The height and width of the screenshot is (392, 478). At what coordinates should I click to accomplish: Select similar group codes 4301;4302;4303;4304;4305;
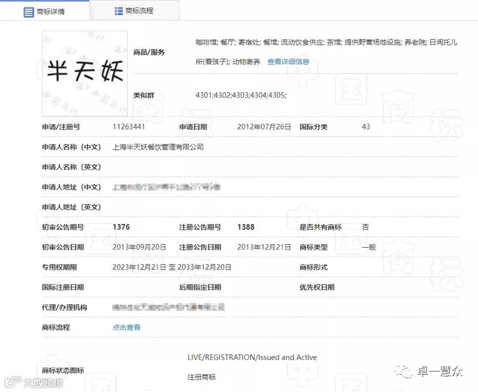pyautogui.click(x=241, y=95)
